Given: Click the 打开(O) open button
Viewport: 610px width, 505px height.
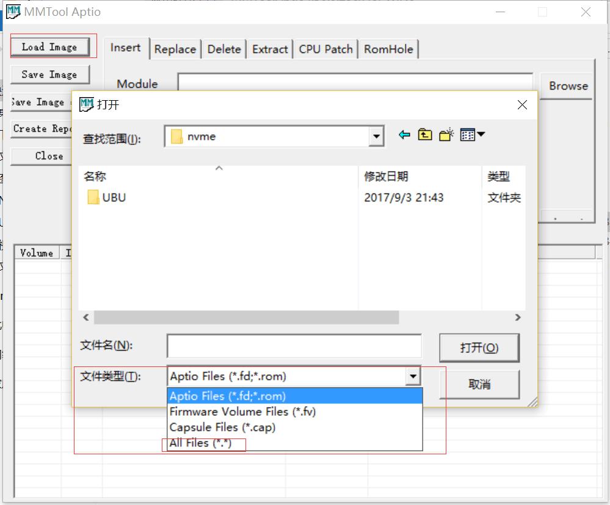Looking at the screenshot, I should pyautogui.click(x=479, y=347).
